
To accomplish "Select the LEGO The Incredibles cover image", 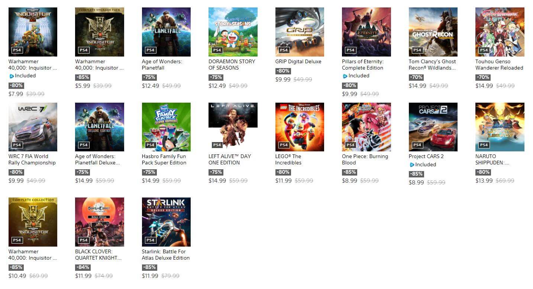I will (x=300, y=127).
